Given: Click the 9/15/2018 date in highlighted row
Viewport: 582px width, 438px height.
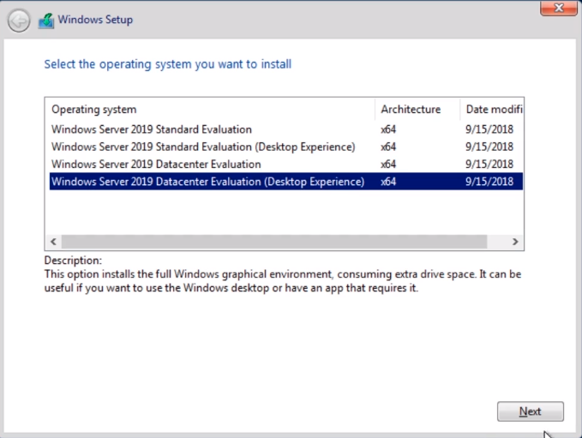Looking at the screenshot, I should coord(489,182).
